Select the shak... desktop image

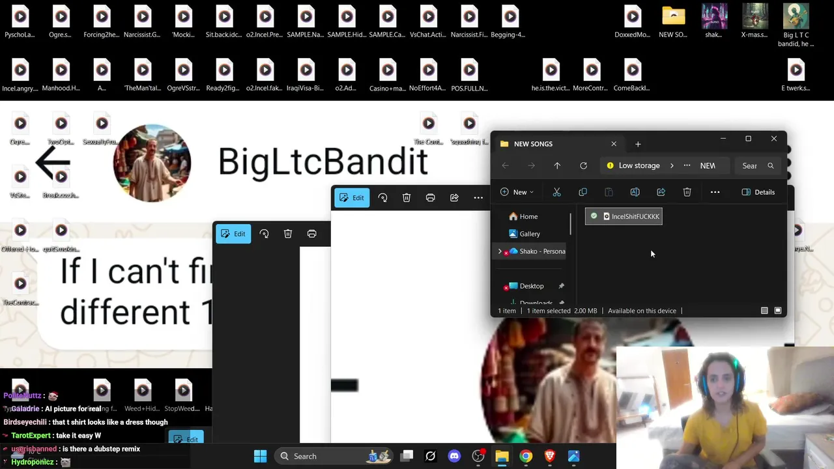(x=713, y=21)
